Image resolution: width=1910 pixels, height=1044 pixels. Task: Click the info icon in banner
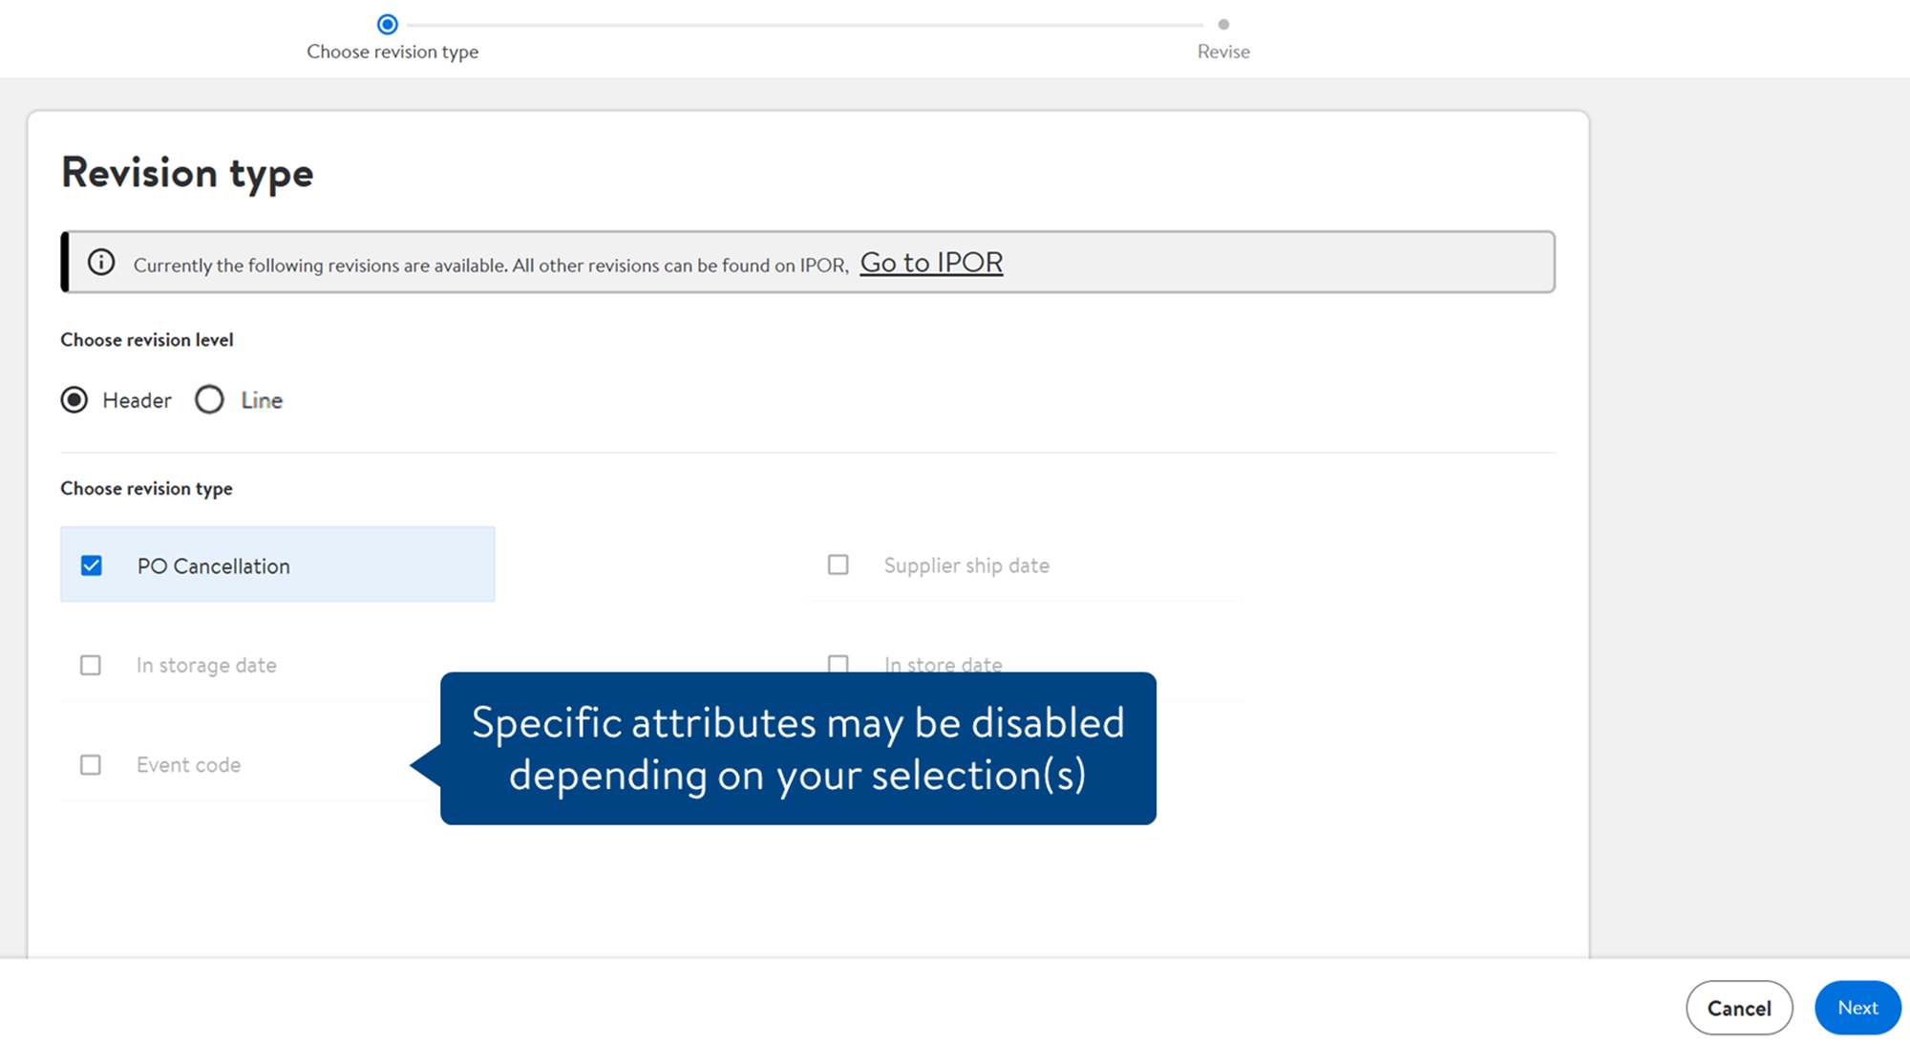pyautogui.click(x=101, y=263)
